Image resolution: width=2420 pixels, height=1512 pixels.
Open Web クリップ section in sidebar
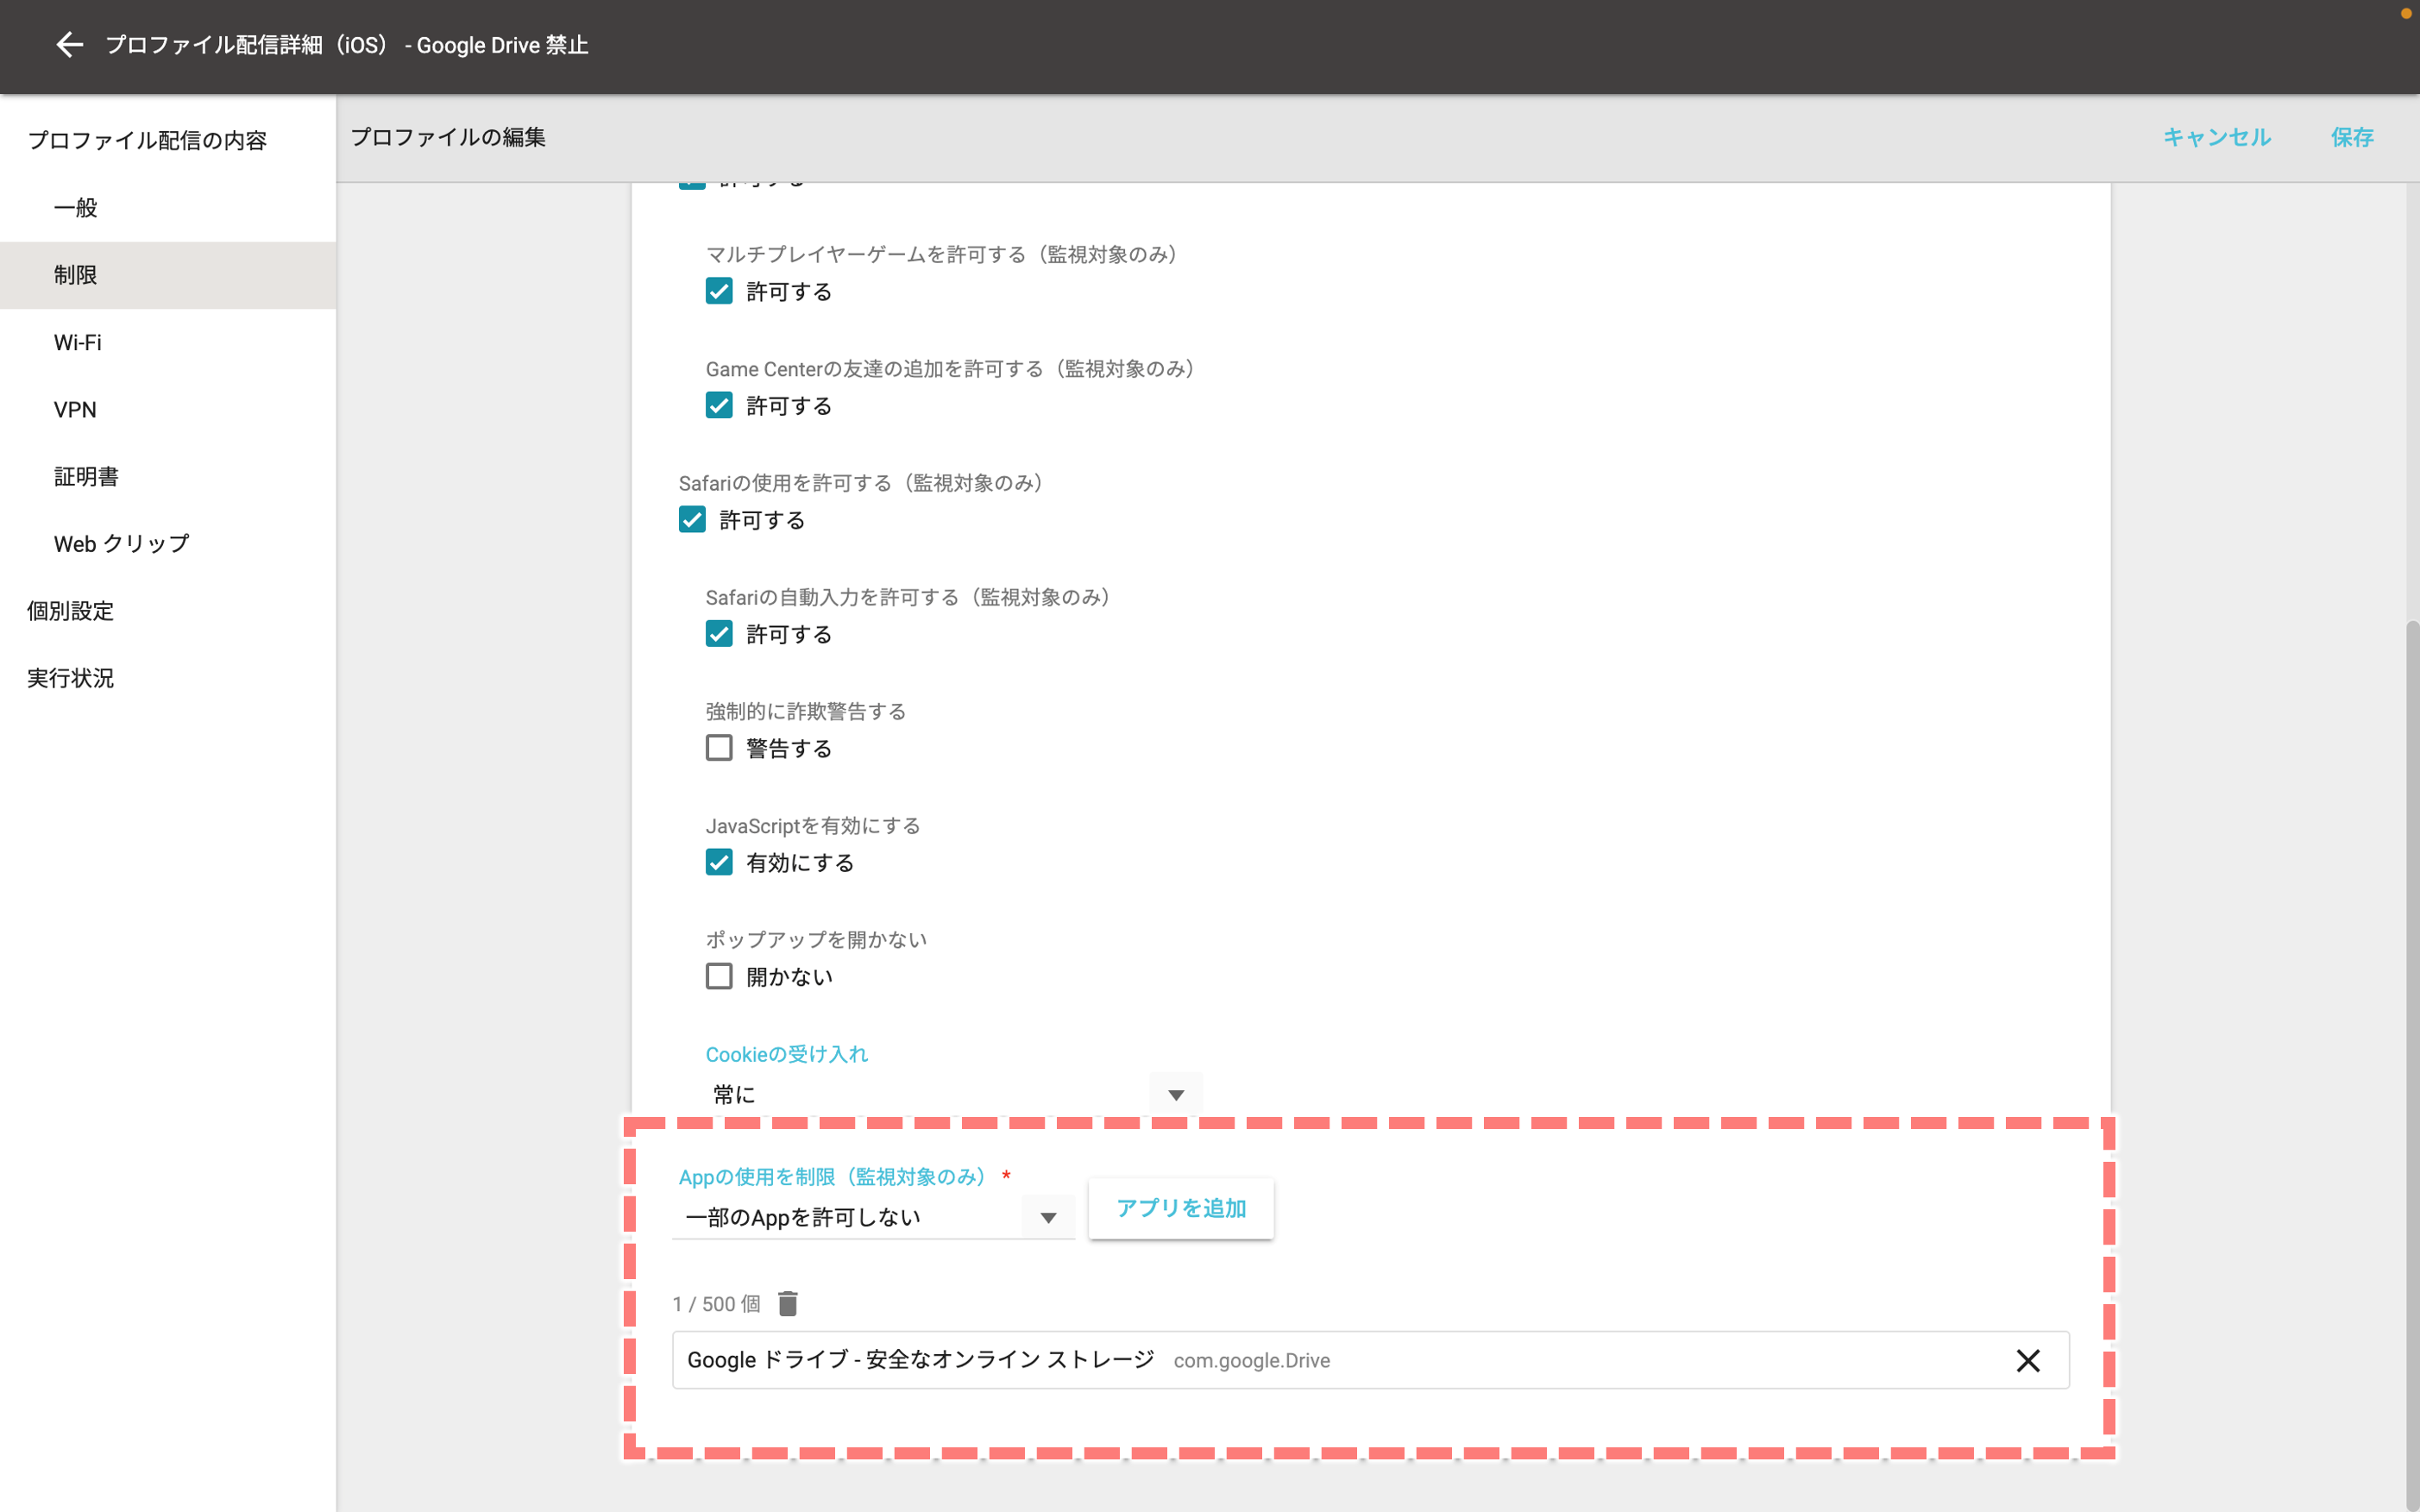tap(168, 543)
